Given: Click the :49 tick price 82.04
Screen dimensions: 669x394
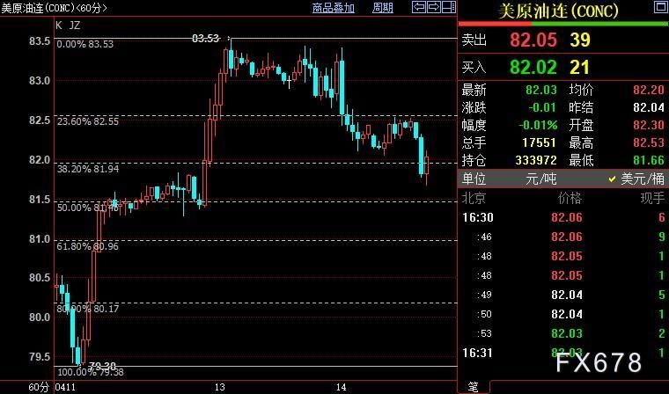Looking at the screenshot, I should (567, 295).
